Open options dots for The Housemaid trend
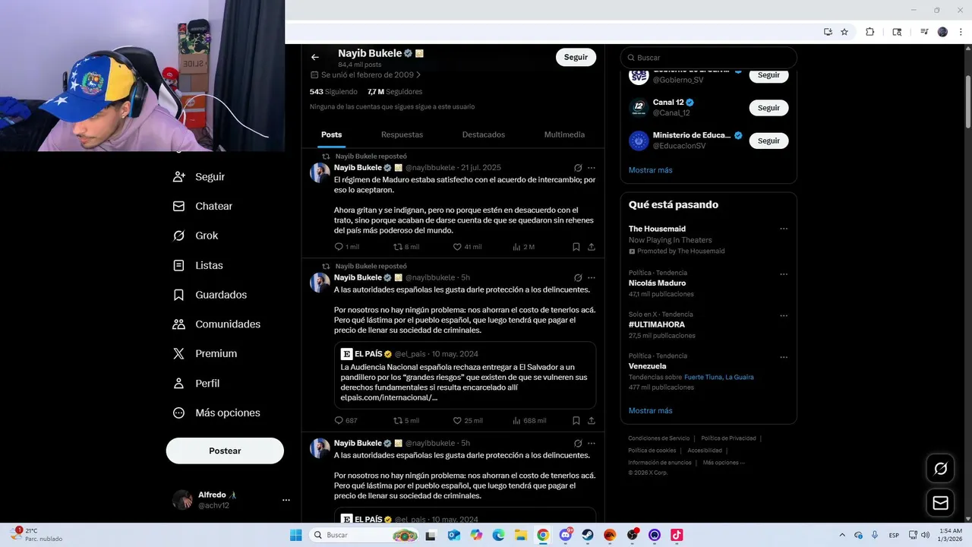This screenshot has width=972, height=547. click(784, 229)
